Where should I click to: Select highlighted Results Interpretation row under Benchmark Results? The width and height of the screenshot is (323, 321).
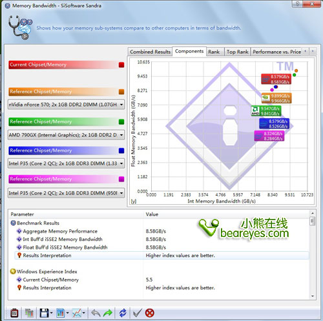click(x=161, y=256)
